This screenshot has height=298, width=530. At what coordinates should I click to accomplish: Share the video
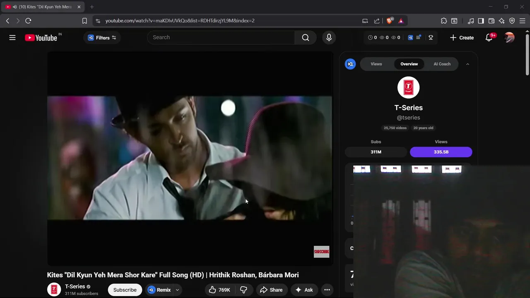point(271,290)
